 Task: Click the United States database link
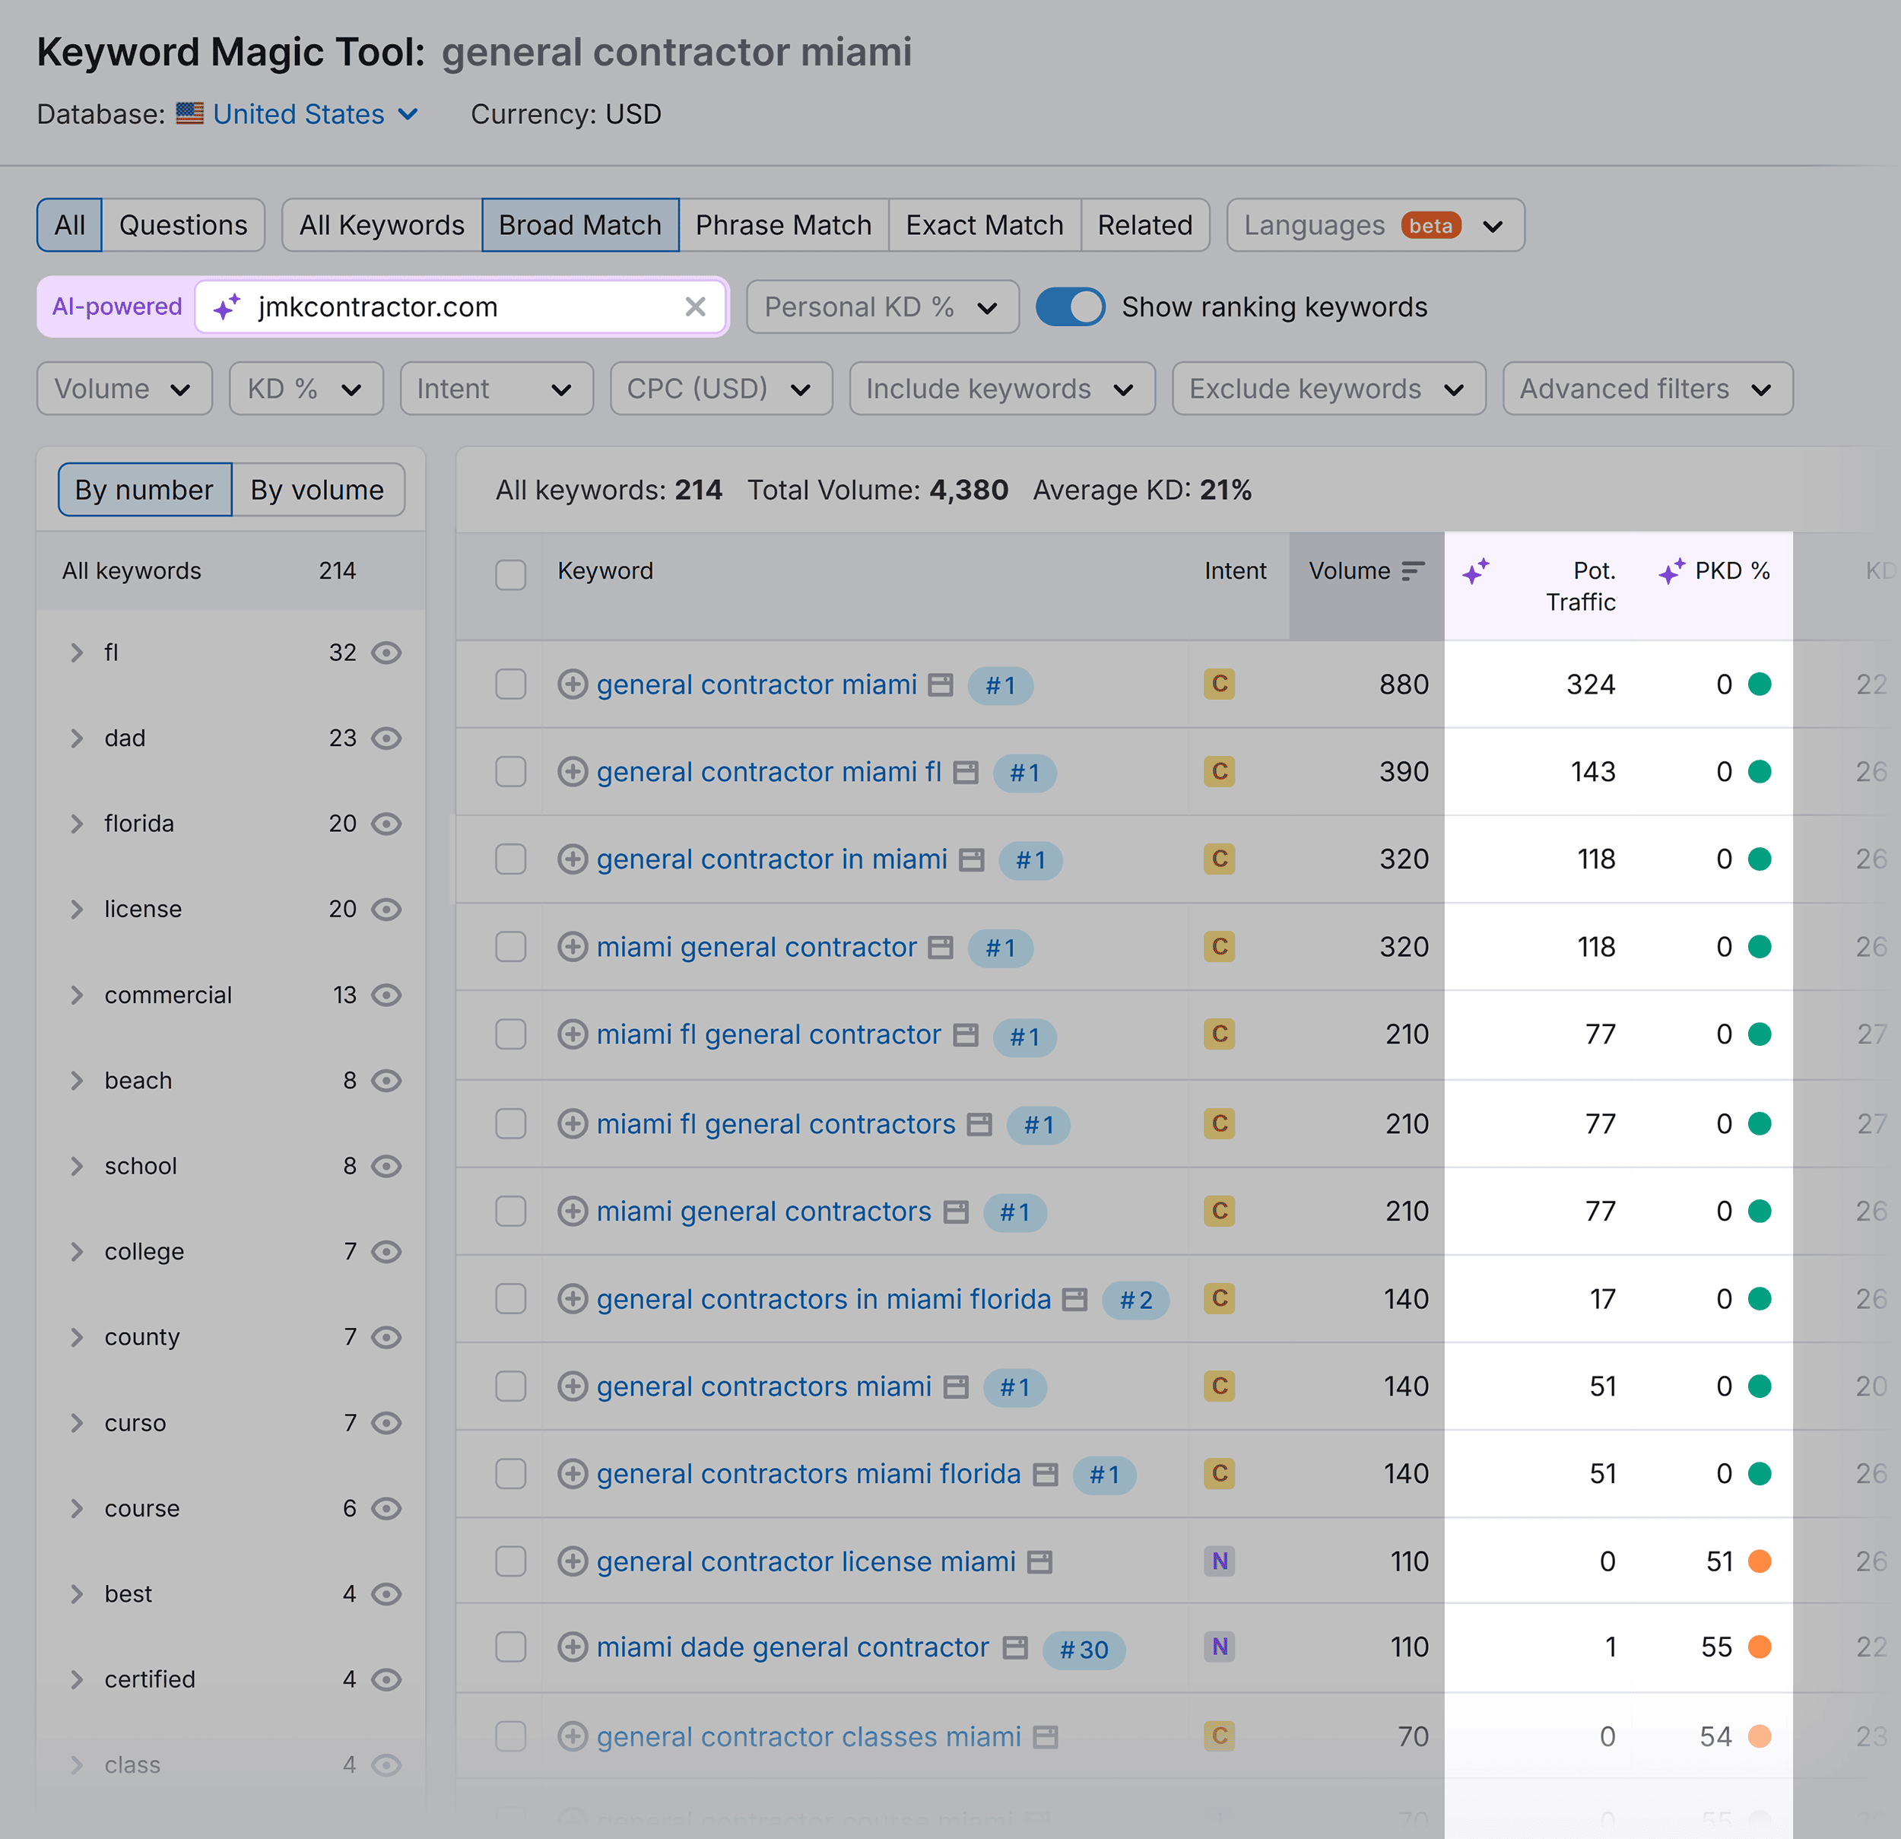[x=299, y=114]
